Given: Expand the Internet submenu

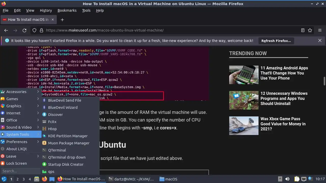Looking at the screenshot, I should tap(21, 113).
